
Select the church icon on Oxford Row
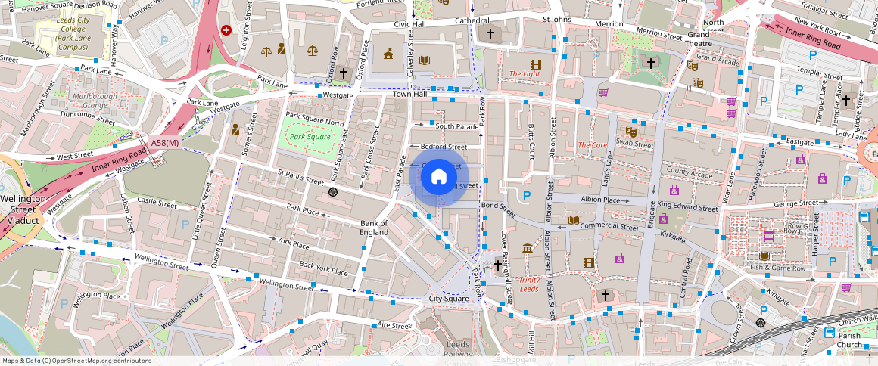pos(344,73)
